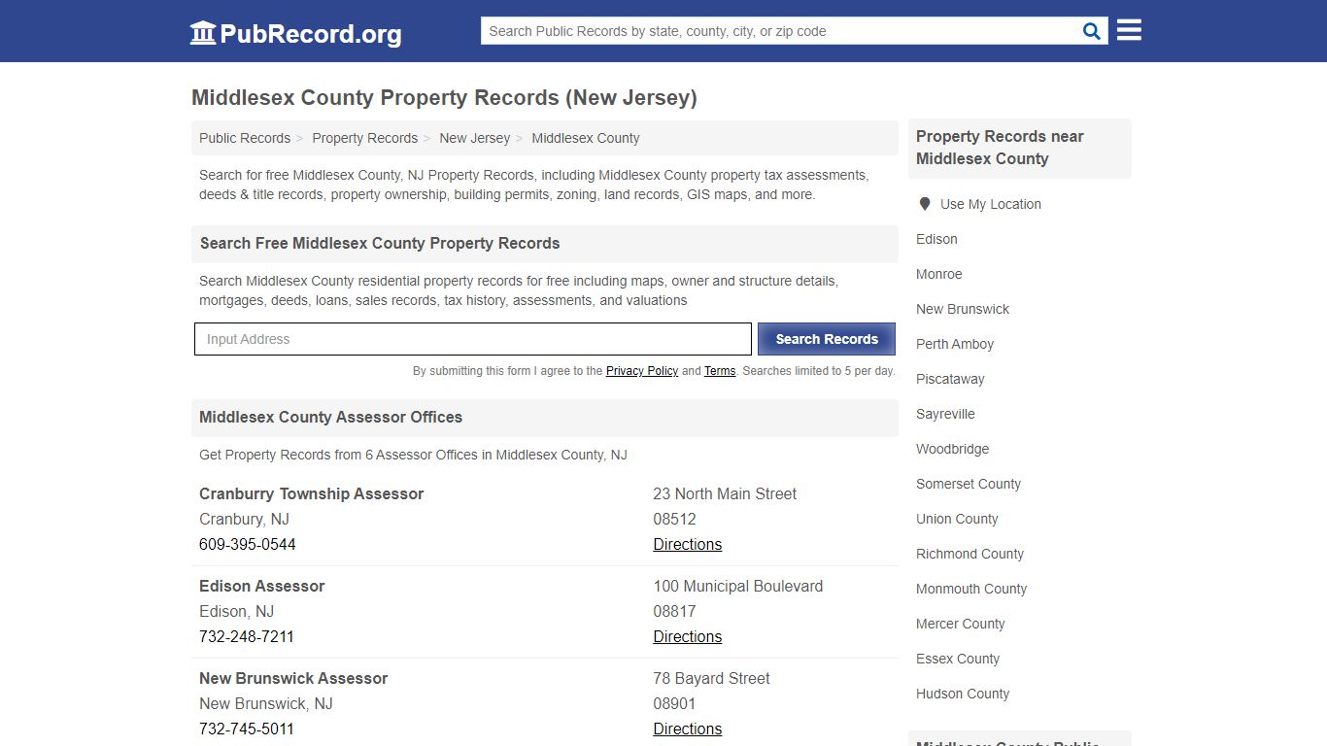Click the Input Address field

click(x=473, y=339)
